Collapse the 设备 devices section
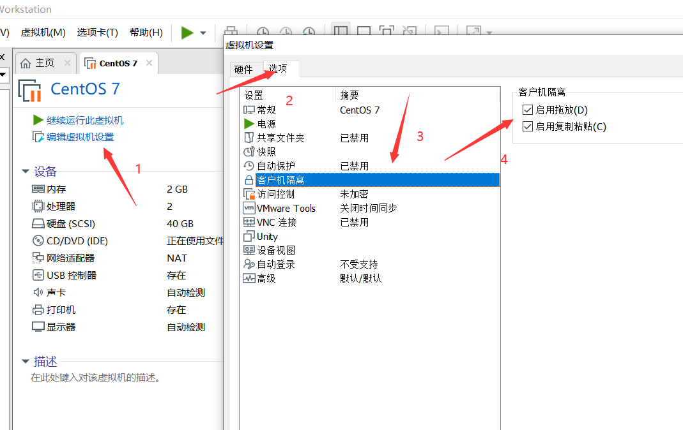683x430 pixels. pyautogui.click(x=24, y=170)
